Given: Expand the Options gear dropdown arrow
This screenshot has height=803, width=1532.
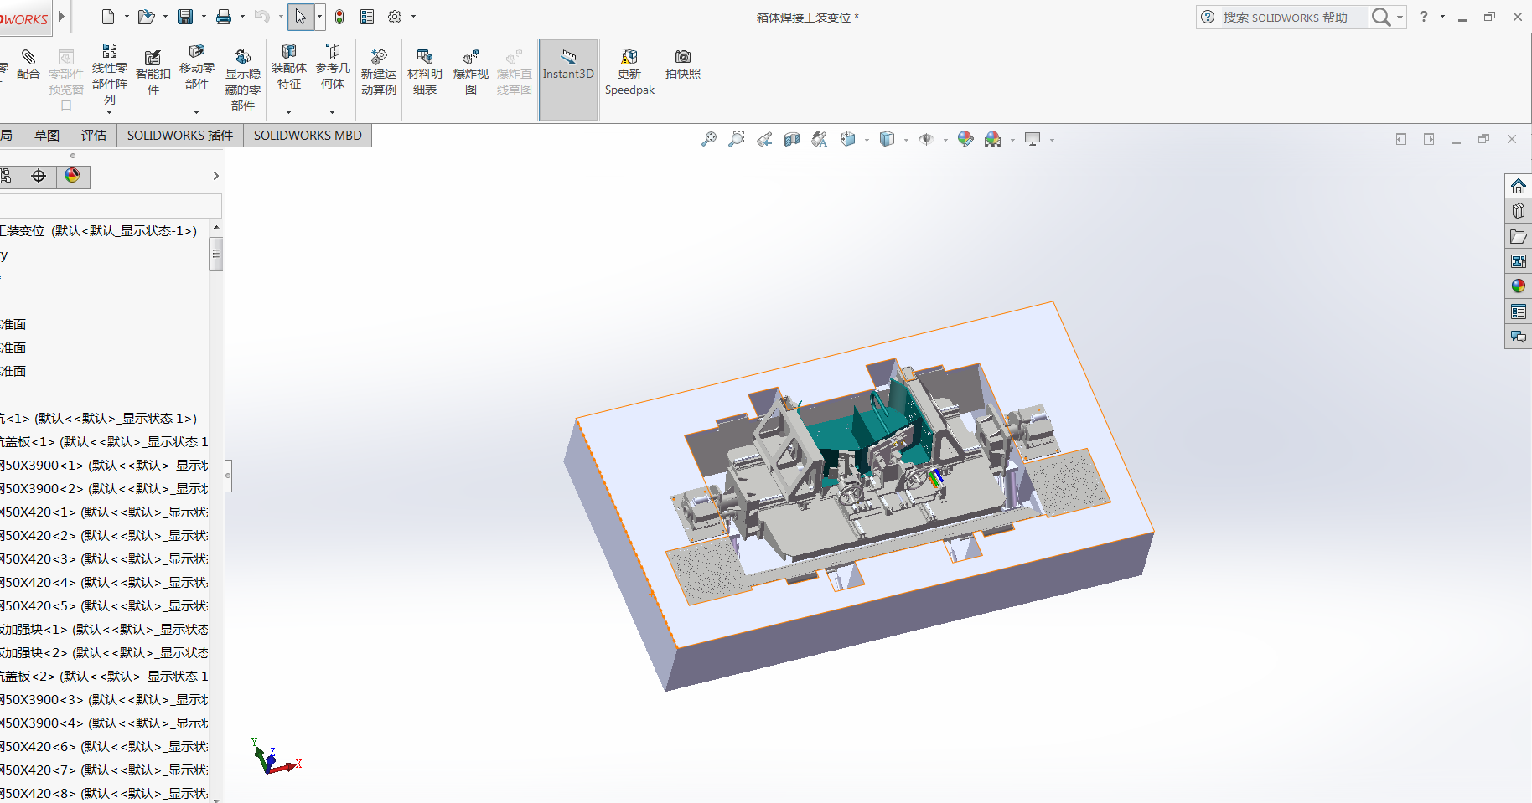Looking at the screenshot, I should tap(413, 18).
